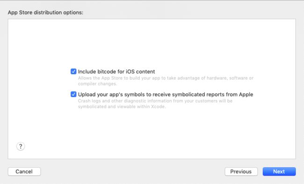The height and width of the screenshot is (184, 304).
Task: Click empty white area of options panel
Action: click(152, 42)
